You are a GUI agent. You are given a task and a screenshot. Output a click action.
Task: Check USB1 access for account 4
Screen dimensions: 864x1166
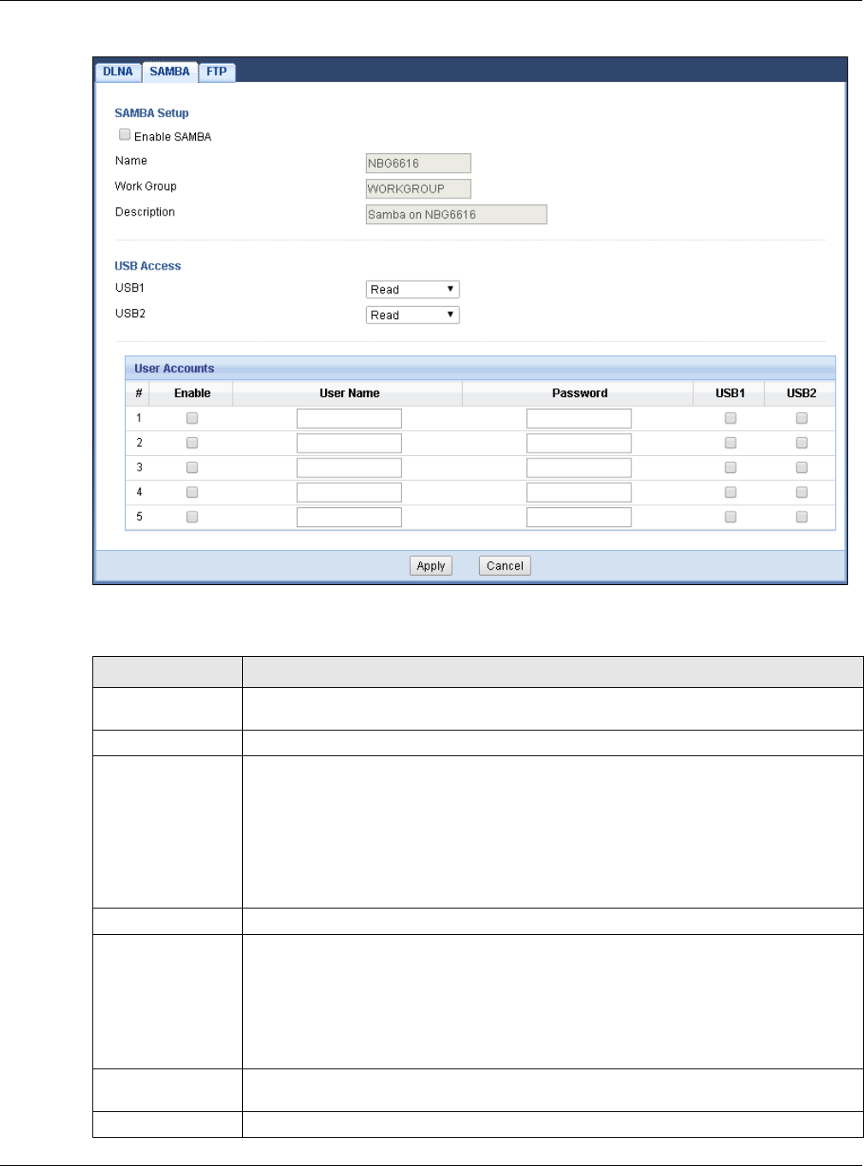click(x=731, y=493)
